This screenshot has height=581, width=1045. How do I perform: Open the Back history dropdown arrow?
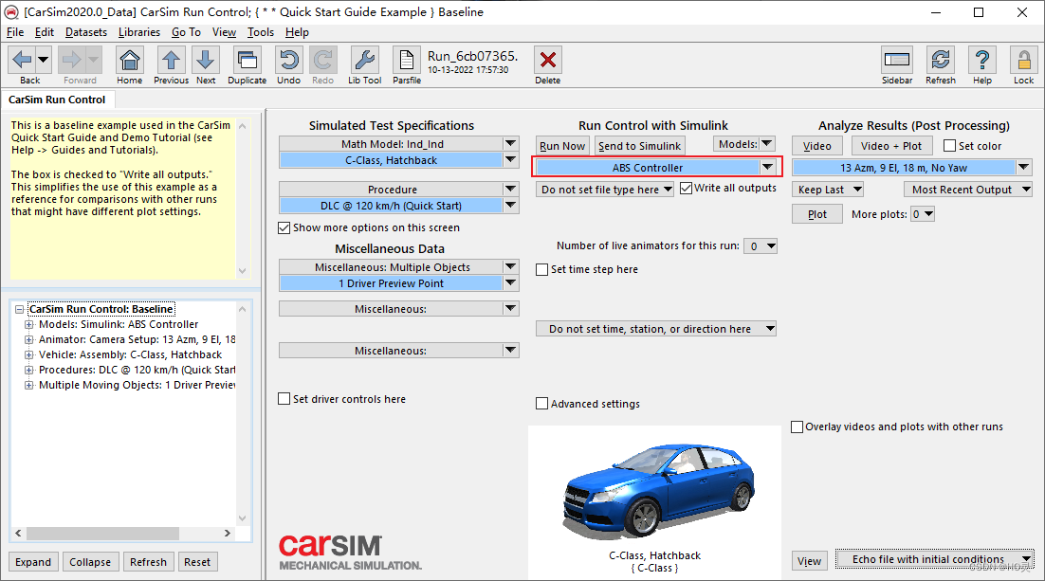pos(44,60)
